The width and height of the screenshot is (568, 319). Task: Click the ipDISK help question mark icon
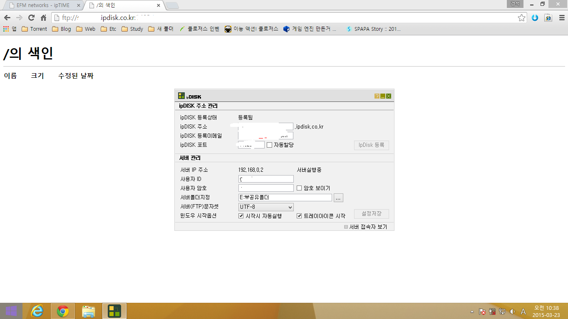(x=377, y=96)
